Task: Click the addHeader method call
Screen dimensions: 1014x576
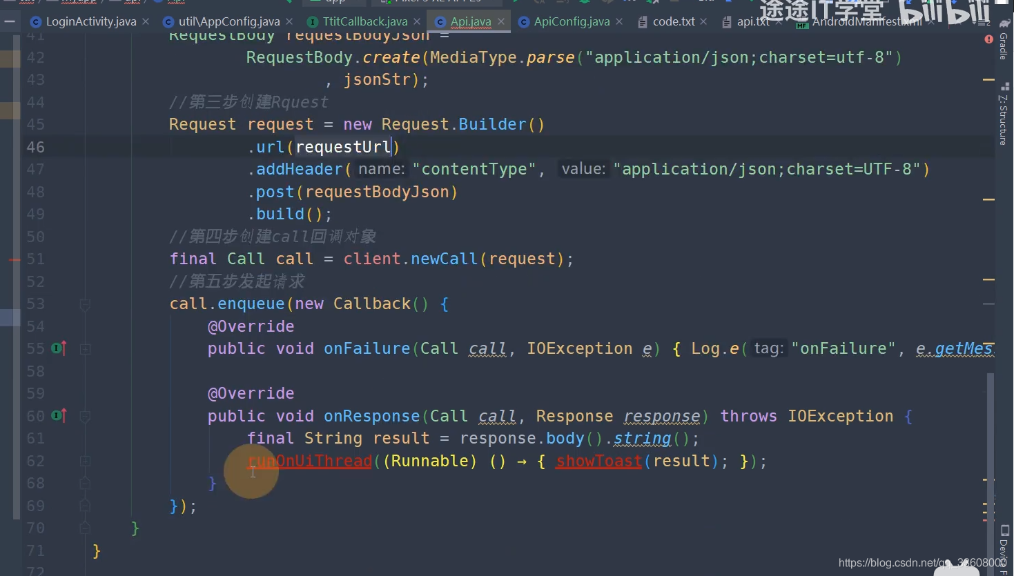Action: tap(300, 169)
